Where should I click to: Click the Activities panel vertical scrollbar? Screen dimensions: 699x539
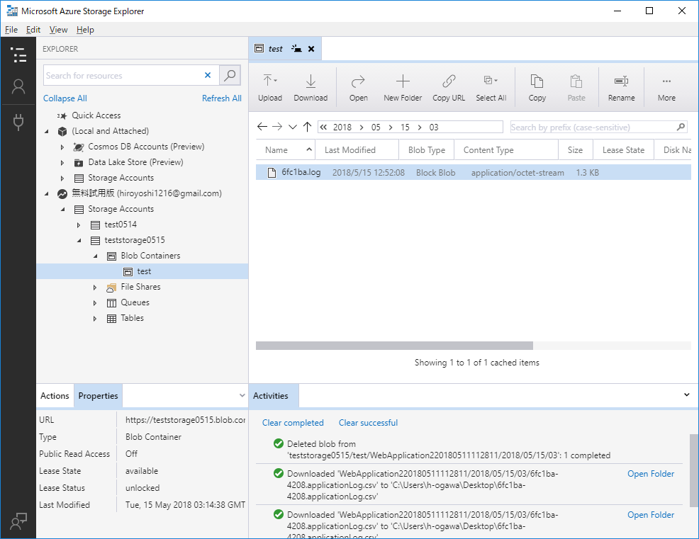pyautogui.click(x=693, y=470)
